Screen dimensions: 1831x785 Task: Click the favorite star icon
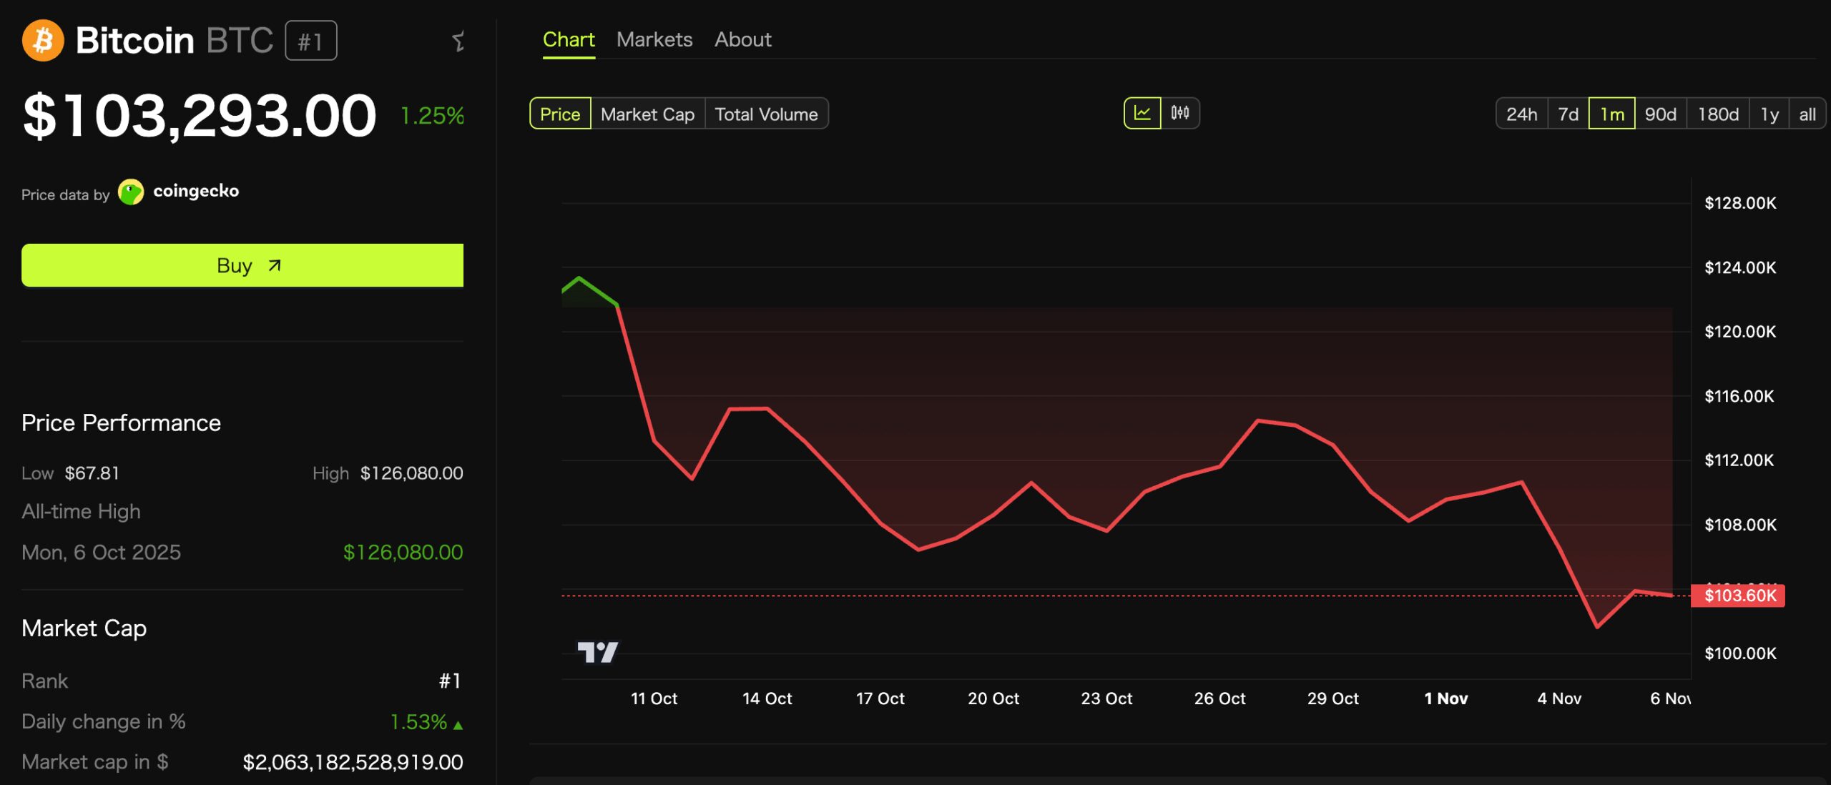tap(458, 41)
